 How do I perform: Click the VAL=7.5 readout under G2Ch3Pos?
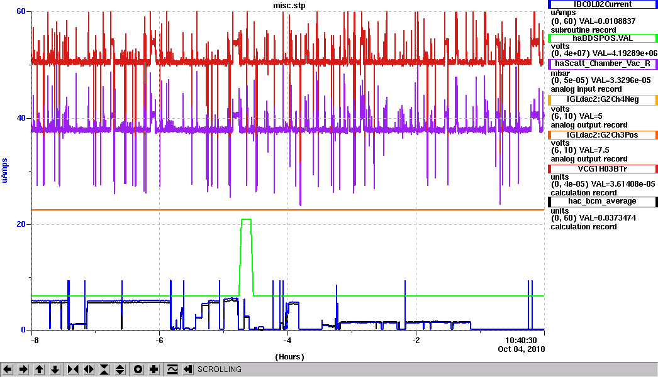[594, 150]
